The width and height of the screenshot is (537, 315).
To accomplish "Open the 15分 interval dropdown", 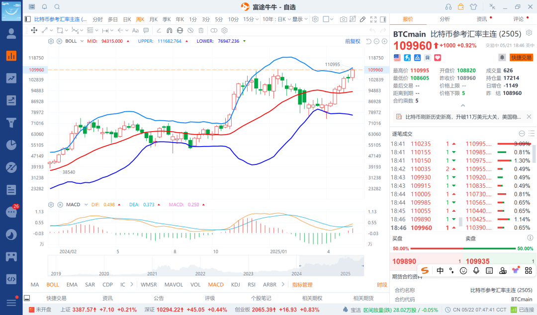I will (x=251, y=19).
